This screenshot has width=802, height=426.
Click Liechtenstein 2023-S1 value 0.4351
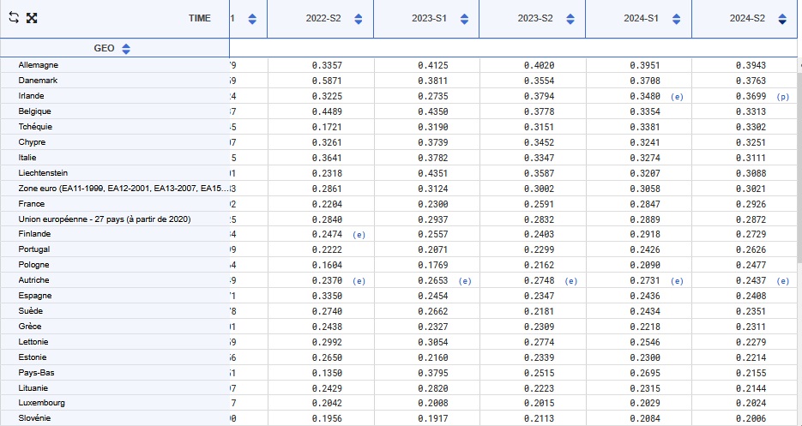433,173
